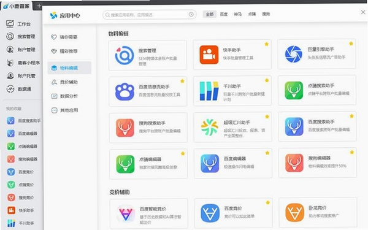Click the 搜索管理 card's blue magnifier icon

click(x=125, y=55)
